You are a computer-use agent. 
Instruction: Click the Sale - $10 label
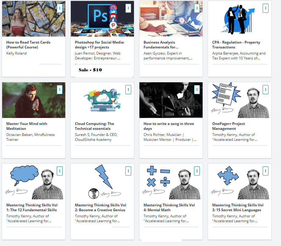(x=90, y=70)
